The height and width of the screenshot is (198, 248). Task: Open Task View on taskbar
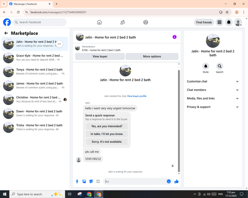[x=70, y=194]
